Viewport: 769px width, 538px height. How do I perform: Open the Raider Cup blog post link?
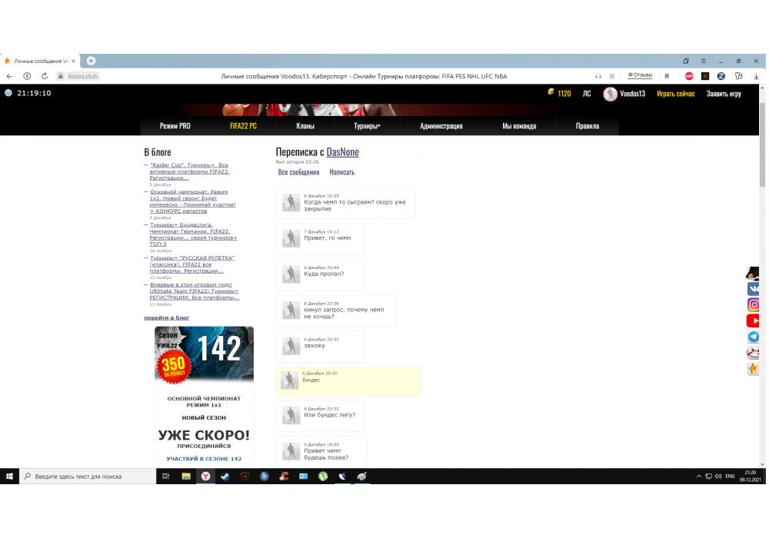click(x=189, y=171)
